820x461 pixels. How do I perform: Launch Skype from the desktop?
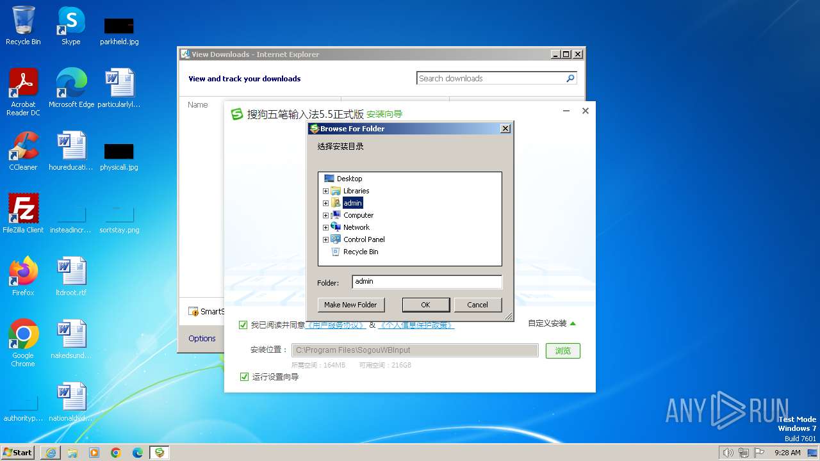pos(71,26)
